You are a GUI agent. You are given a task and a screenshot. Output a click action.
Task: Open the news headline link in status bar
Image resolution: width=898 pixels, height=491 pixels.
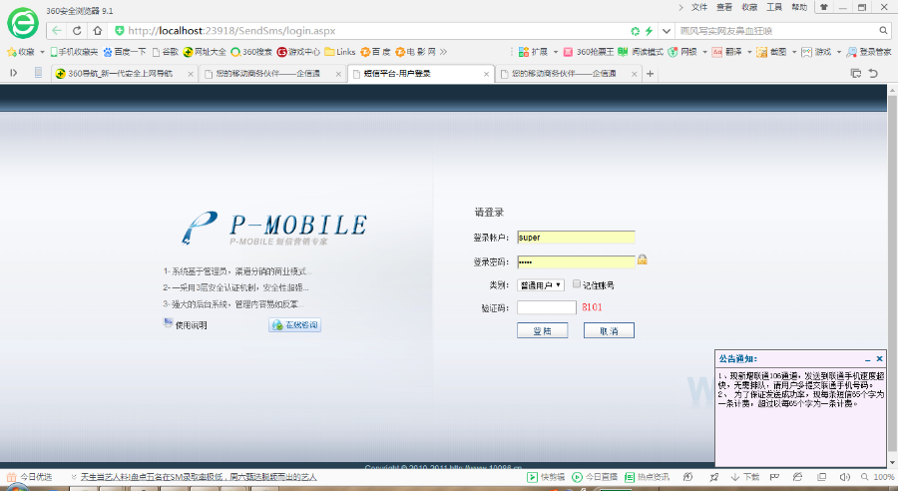(x=199, y=477)
